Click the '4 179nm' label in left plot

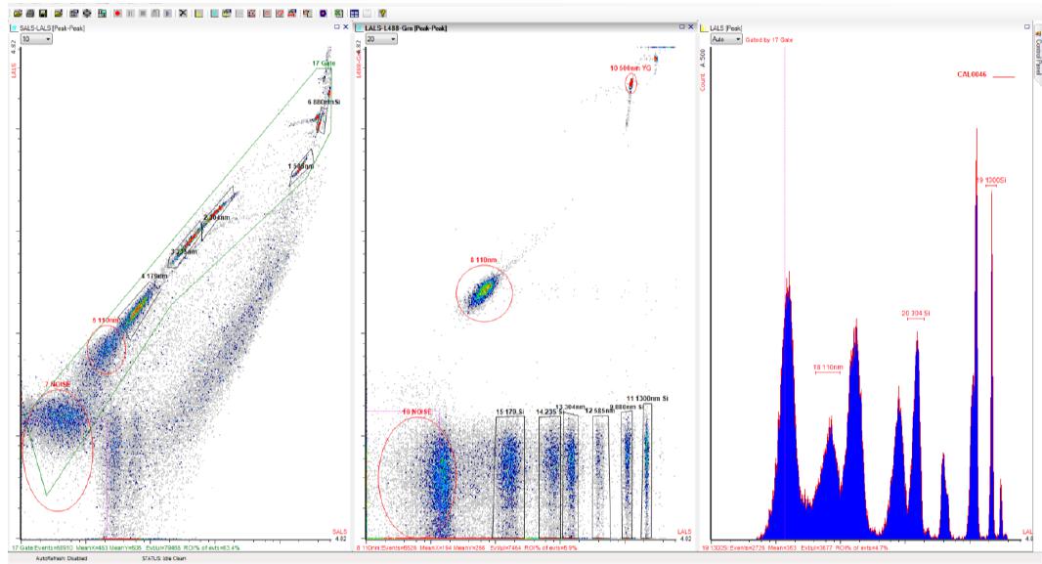(154, 276)
